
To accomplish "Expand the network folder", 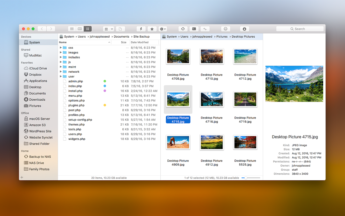I will coord(61,72).
